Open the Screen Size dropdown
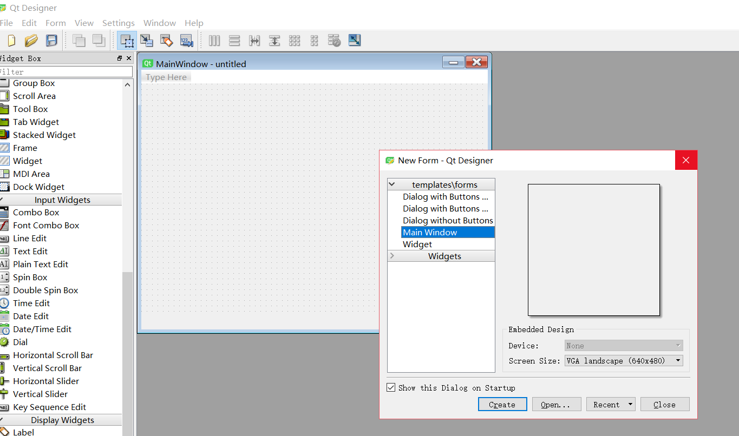The image size is (739, 436). point(623,361)
